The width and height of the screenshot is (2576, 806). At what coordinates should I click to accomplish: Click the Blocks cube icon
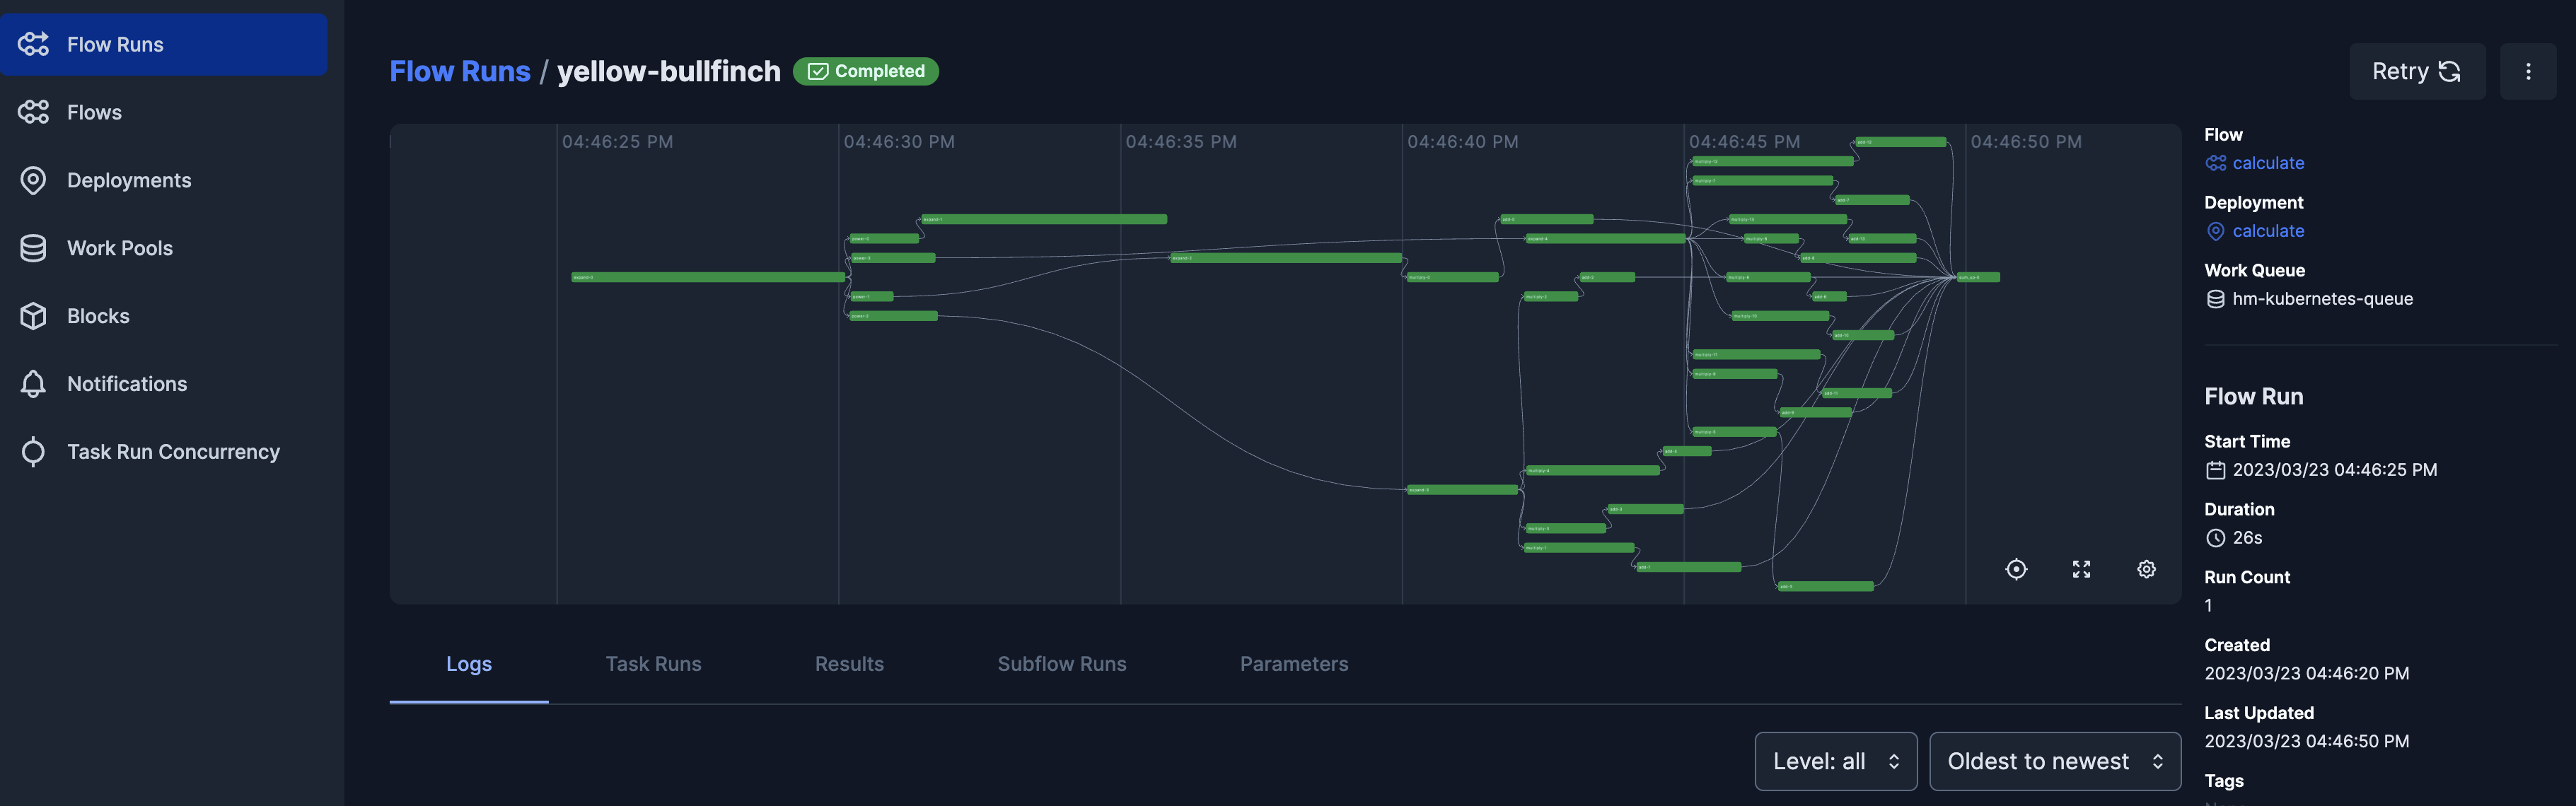pyautogui.click(x=33, y=316)
